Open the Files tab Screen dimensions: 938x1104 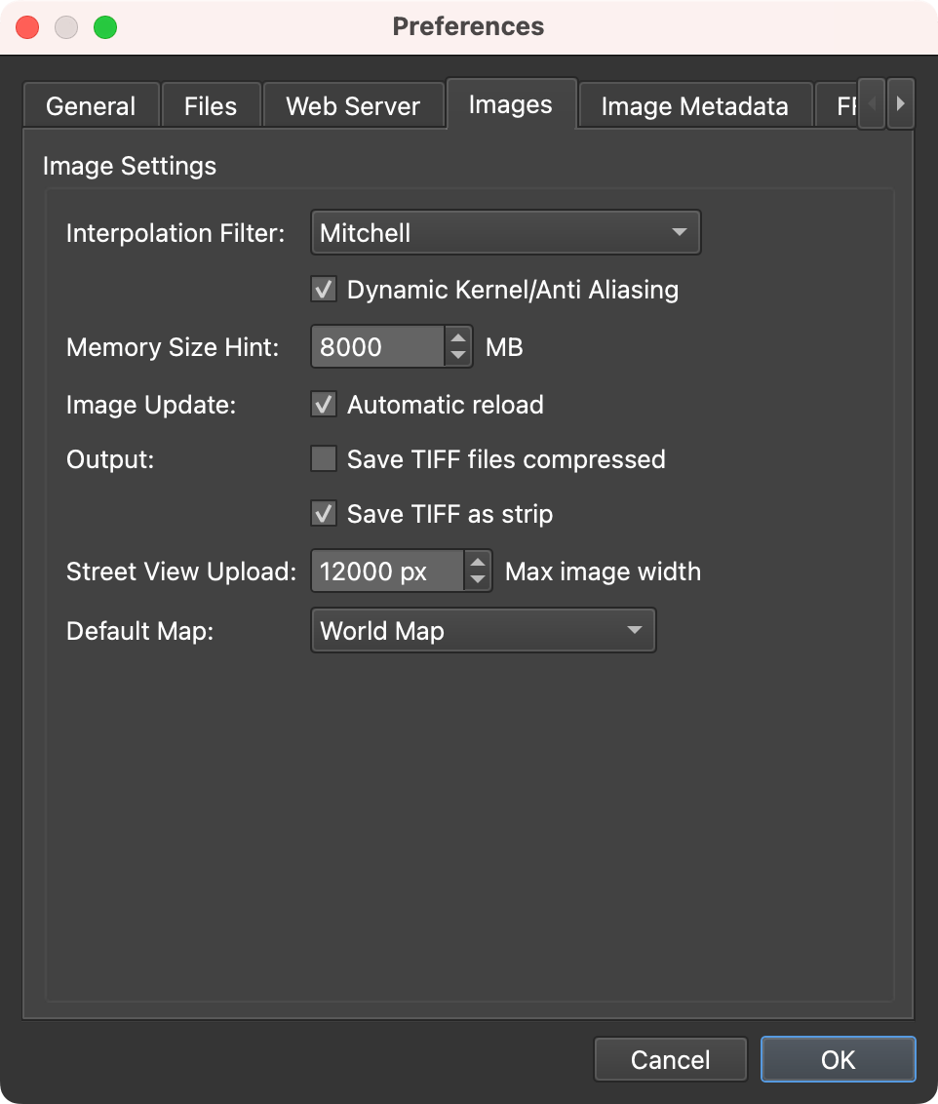pyautogui.click(x=211, y=106)
